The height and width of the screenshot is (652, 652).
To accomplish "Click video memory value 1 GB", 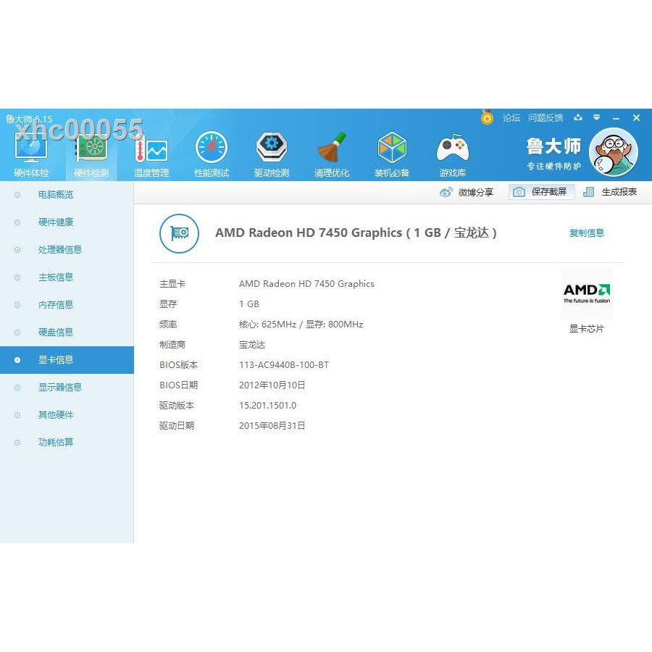I will point(249,304).
